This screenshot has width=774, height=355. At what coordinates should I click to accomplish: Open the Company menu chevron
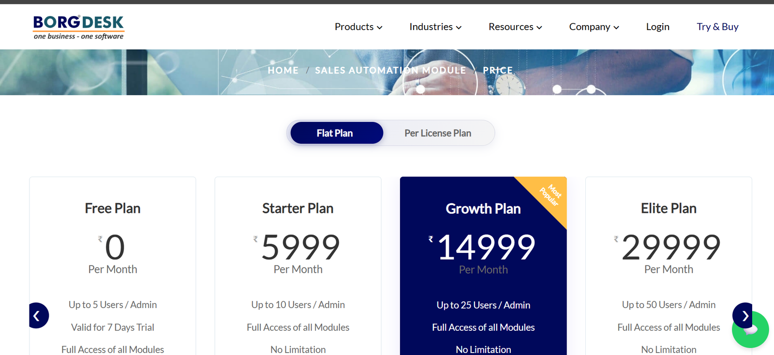pos(616,28)
